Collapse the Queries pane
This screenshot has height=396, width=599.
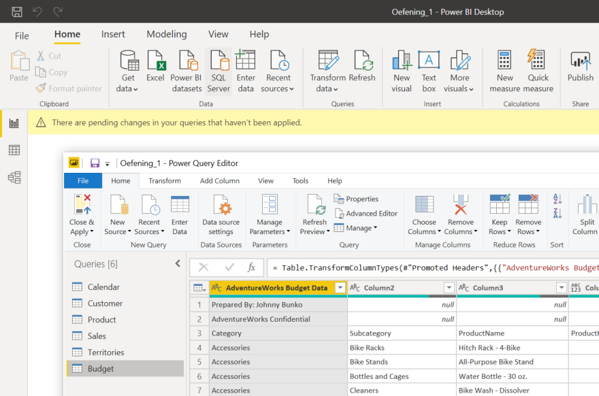178,263
